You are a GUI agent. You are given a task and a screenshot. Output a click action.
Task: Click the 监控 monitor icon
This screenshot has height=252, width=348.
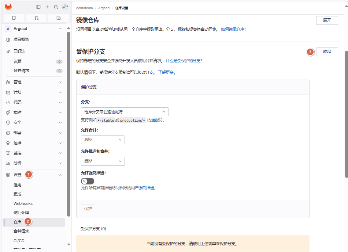(x=8, y=153)
